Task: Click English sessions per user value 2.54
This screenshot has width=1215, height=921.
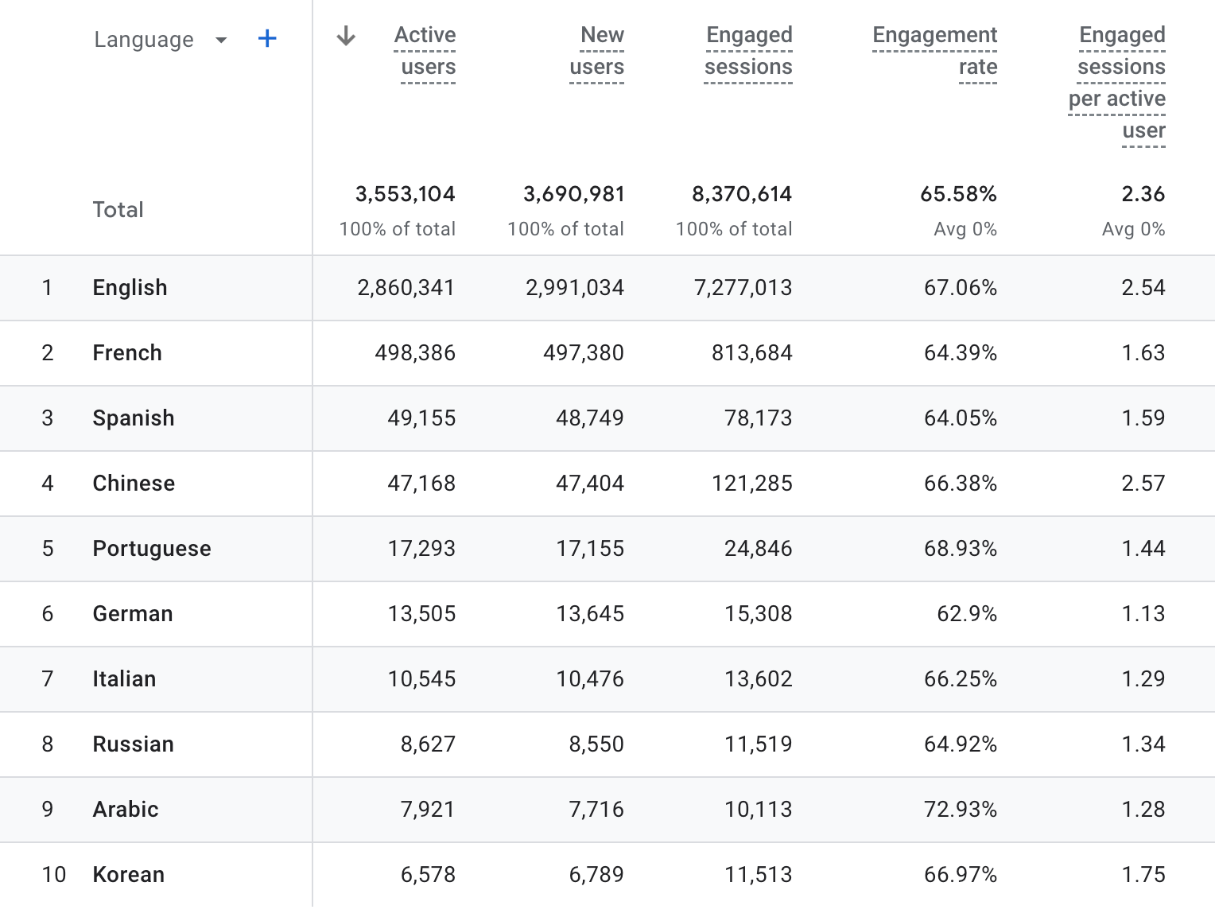Action: pos(1143,288)
